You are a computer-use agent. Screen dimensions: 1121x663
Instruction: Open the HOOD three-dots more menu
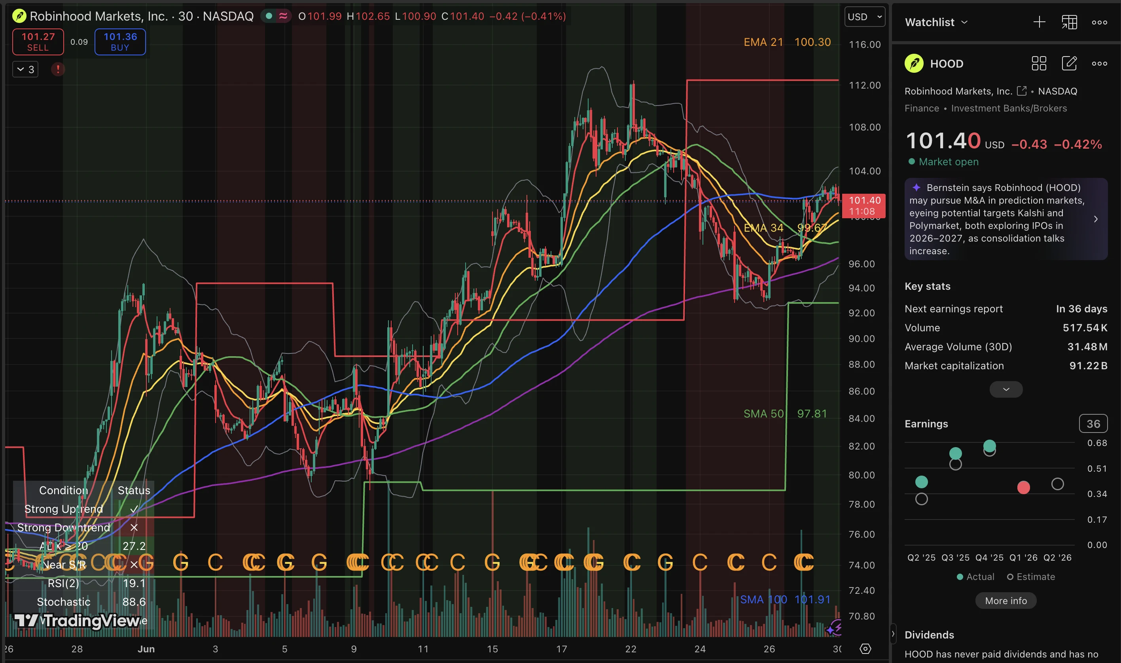click(x=1100, y=63)
